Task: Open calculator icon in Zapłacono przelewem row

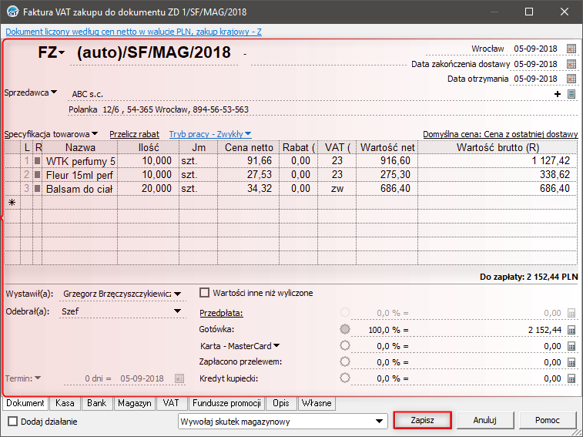Action: tap(571, 362)
